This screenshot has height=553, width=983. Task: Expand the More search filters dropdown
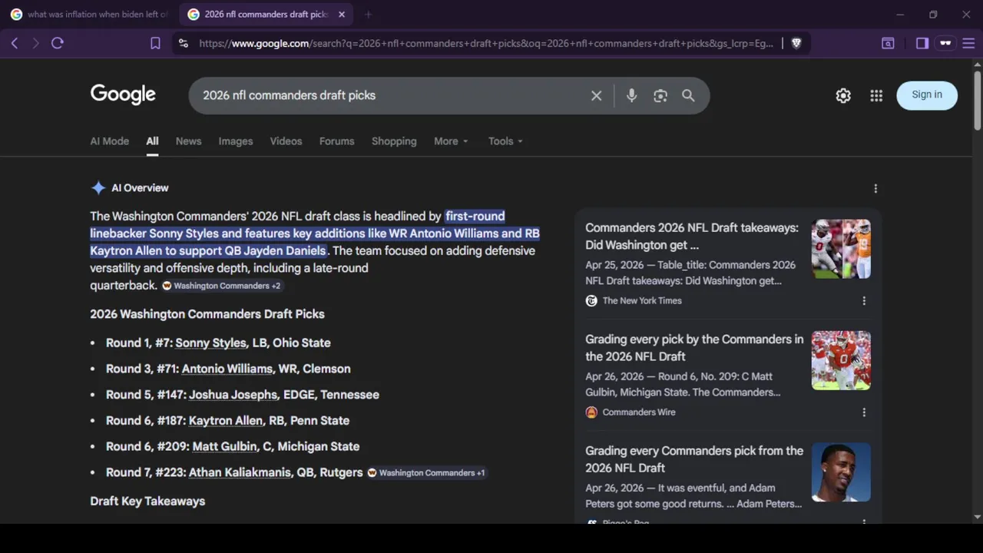[451, 141]
